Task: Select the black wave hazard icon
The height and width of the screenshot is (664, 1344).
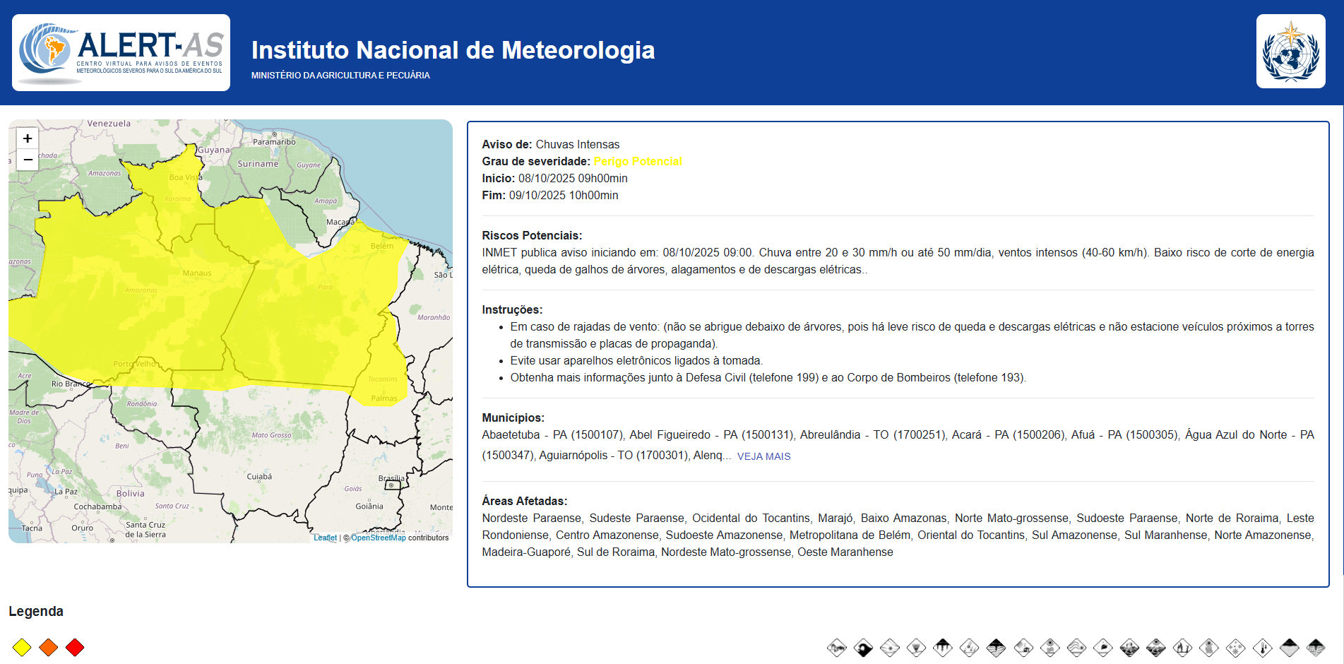Action: coord(863,648)
